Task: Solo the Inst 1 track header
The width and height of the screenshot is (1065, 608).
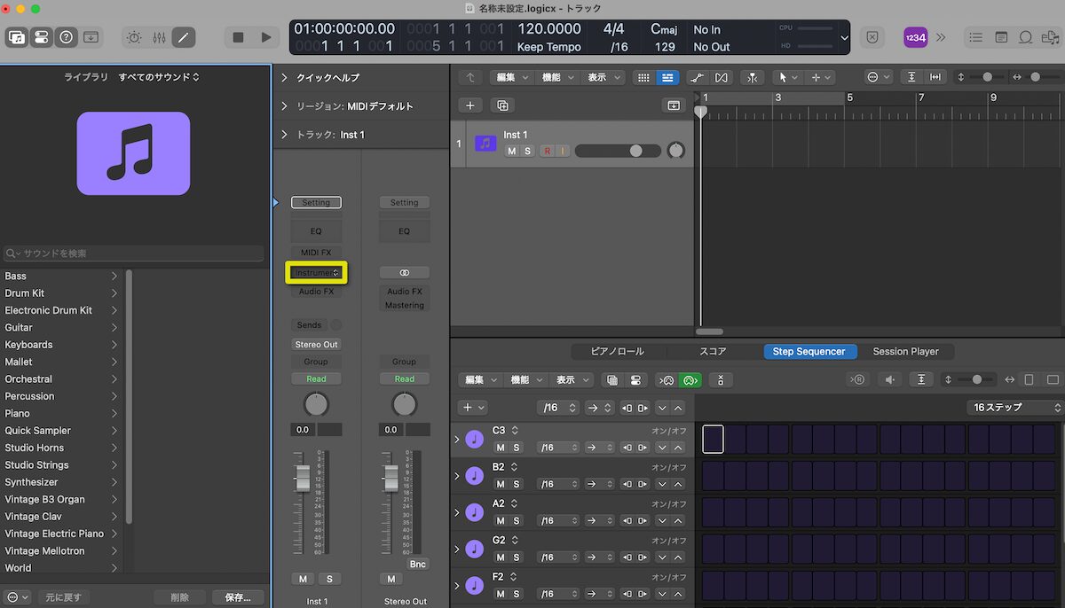Action: click(x=527, y=152)
